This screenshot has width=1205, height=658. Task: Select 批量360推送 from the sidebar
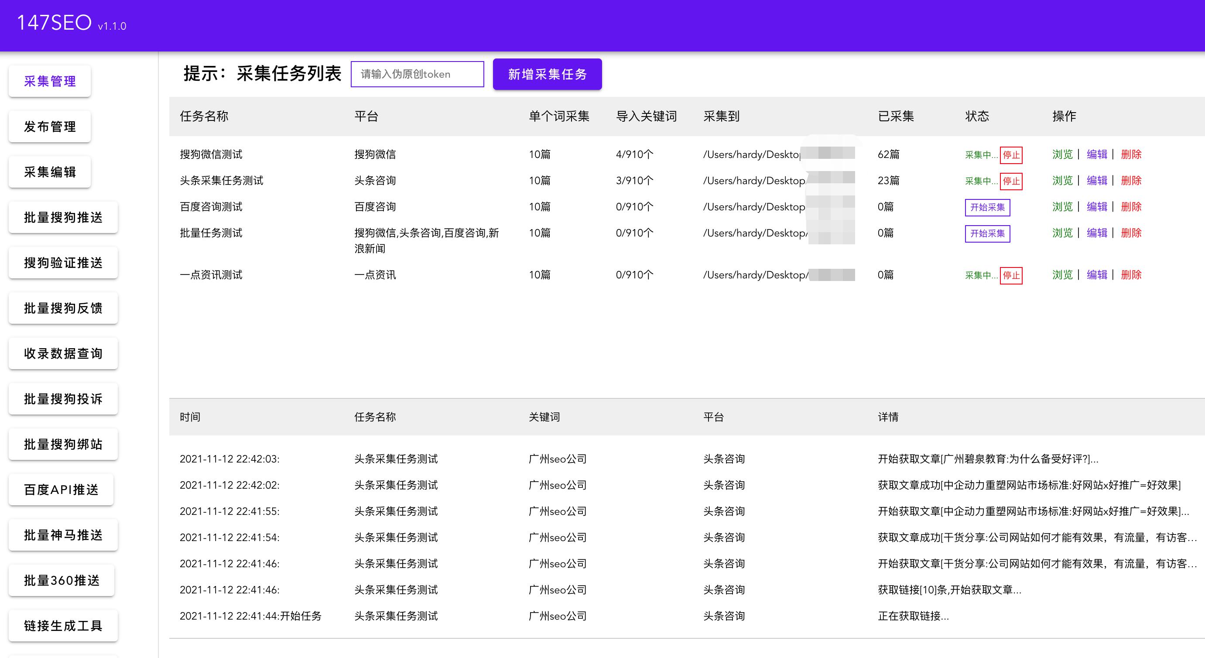point(61,580)
